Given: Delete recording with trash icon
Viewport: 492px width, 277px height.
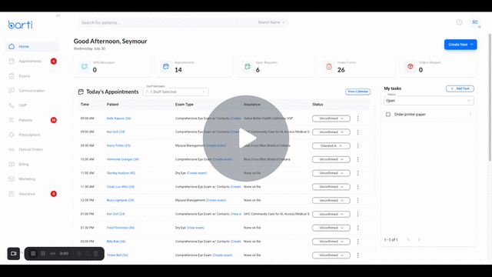Looking at the screenshot, I should 96,253.
